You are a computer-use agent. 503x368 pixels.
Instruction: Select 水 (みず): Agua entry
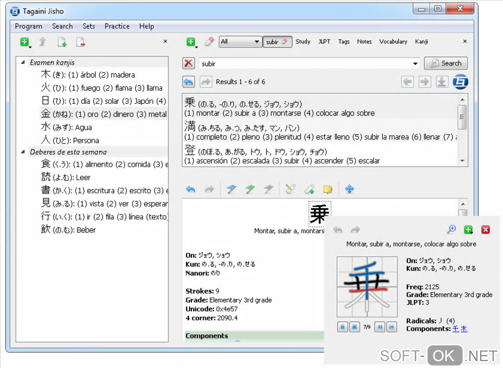click(x=67, y=127)
